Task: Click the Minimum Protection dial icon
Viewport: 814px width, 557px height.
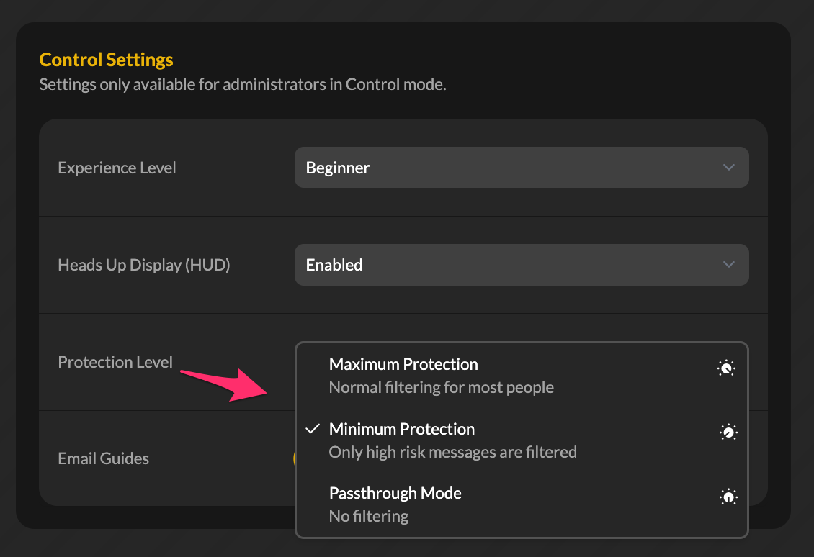Action: point(728,432)
